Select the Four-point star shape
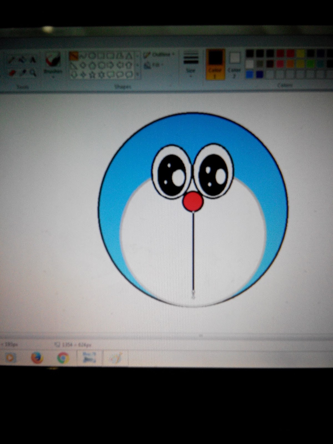The image size is (333, 444). pos(83,74)
